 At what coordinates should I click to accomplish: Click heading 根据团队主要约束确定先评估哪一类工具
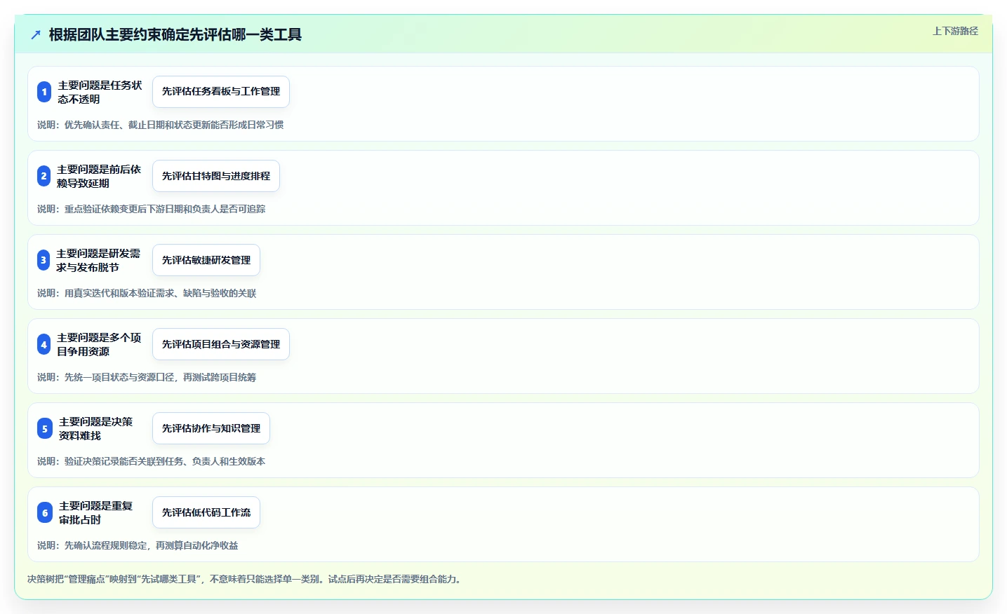coord(175,34)
